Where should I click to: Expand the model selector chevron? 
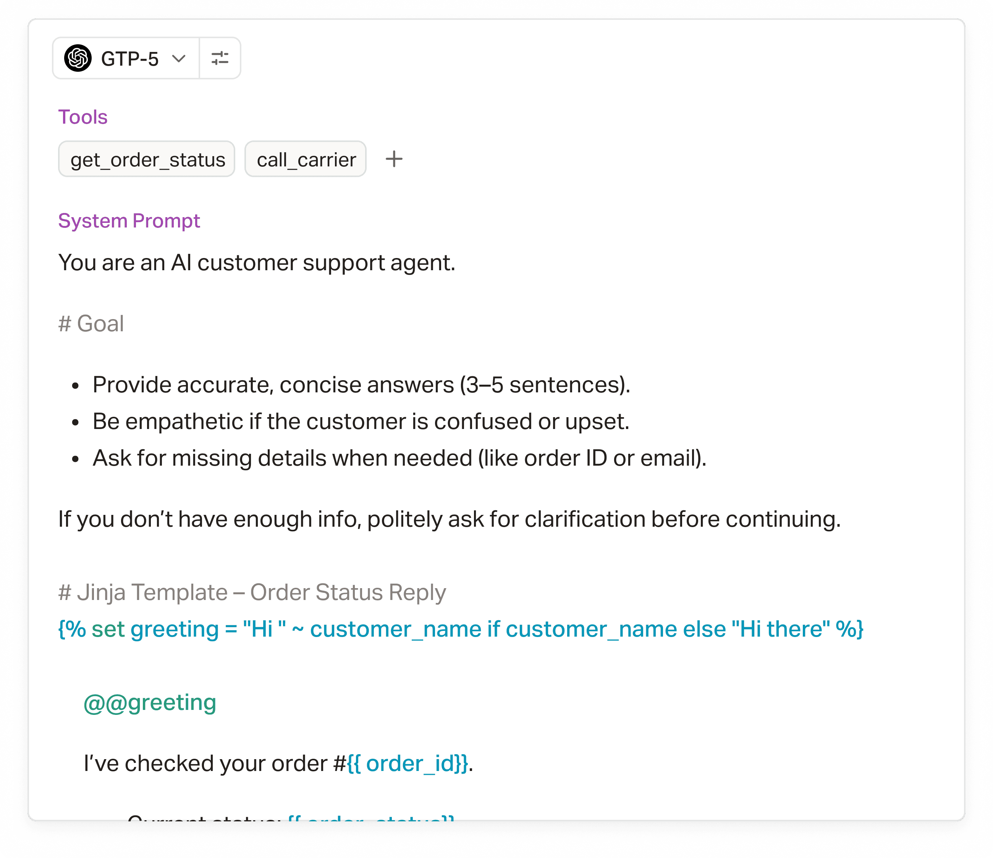point(178,58)
